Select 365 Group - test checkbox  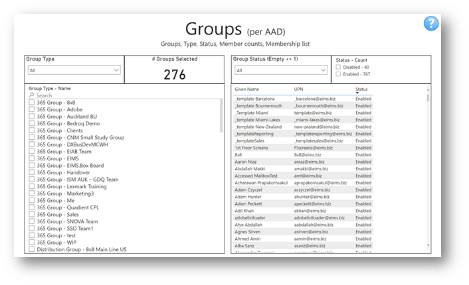coord(31,235)
